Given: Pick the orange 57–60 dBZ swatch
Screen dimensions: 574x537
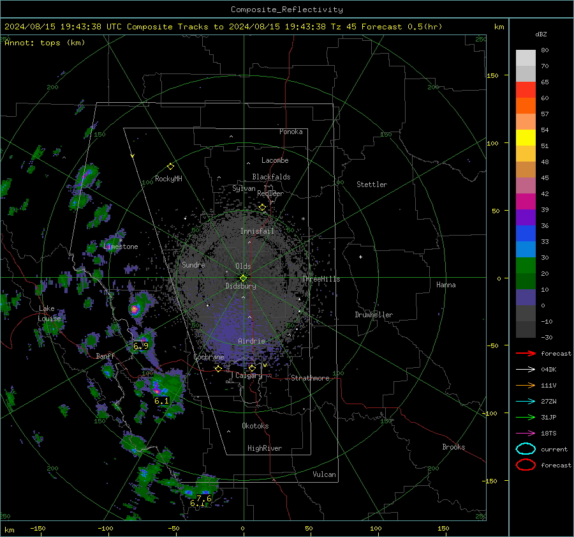Looking at the screenshot, I should (526, 106).
